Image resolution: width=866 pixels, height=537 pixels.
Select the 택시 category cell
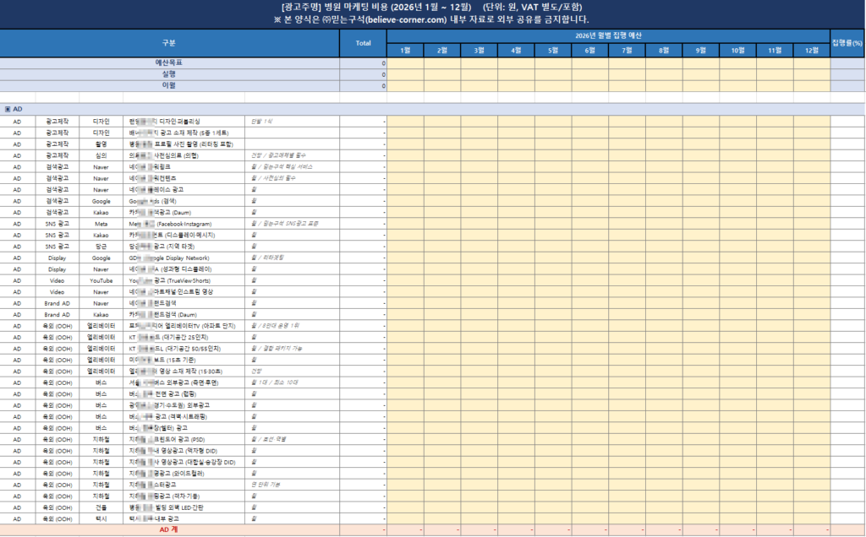coord(101,518)
